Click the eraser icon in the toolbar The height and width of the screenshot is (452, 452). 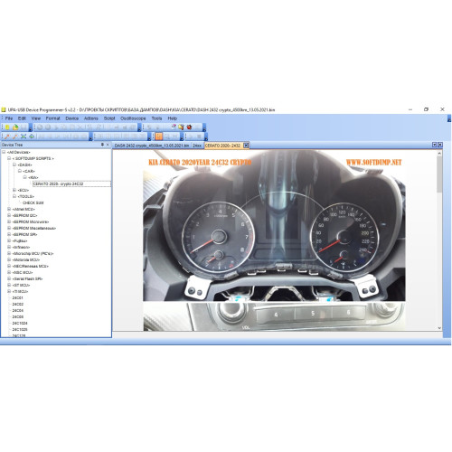coord(174,127)
